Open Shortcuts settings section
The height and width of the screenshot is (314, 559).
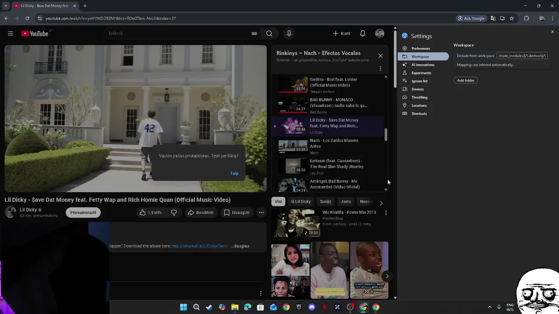point(423,113)
